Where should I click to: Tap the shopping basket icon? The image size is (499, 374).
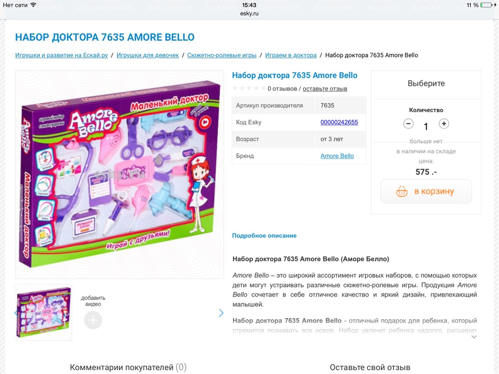(x=402, y=191)
